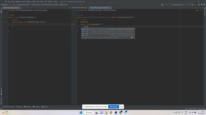Viewport: 206px width, 115px height.
Task: Run main method via gutter arrow
Action: [5, 22]
